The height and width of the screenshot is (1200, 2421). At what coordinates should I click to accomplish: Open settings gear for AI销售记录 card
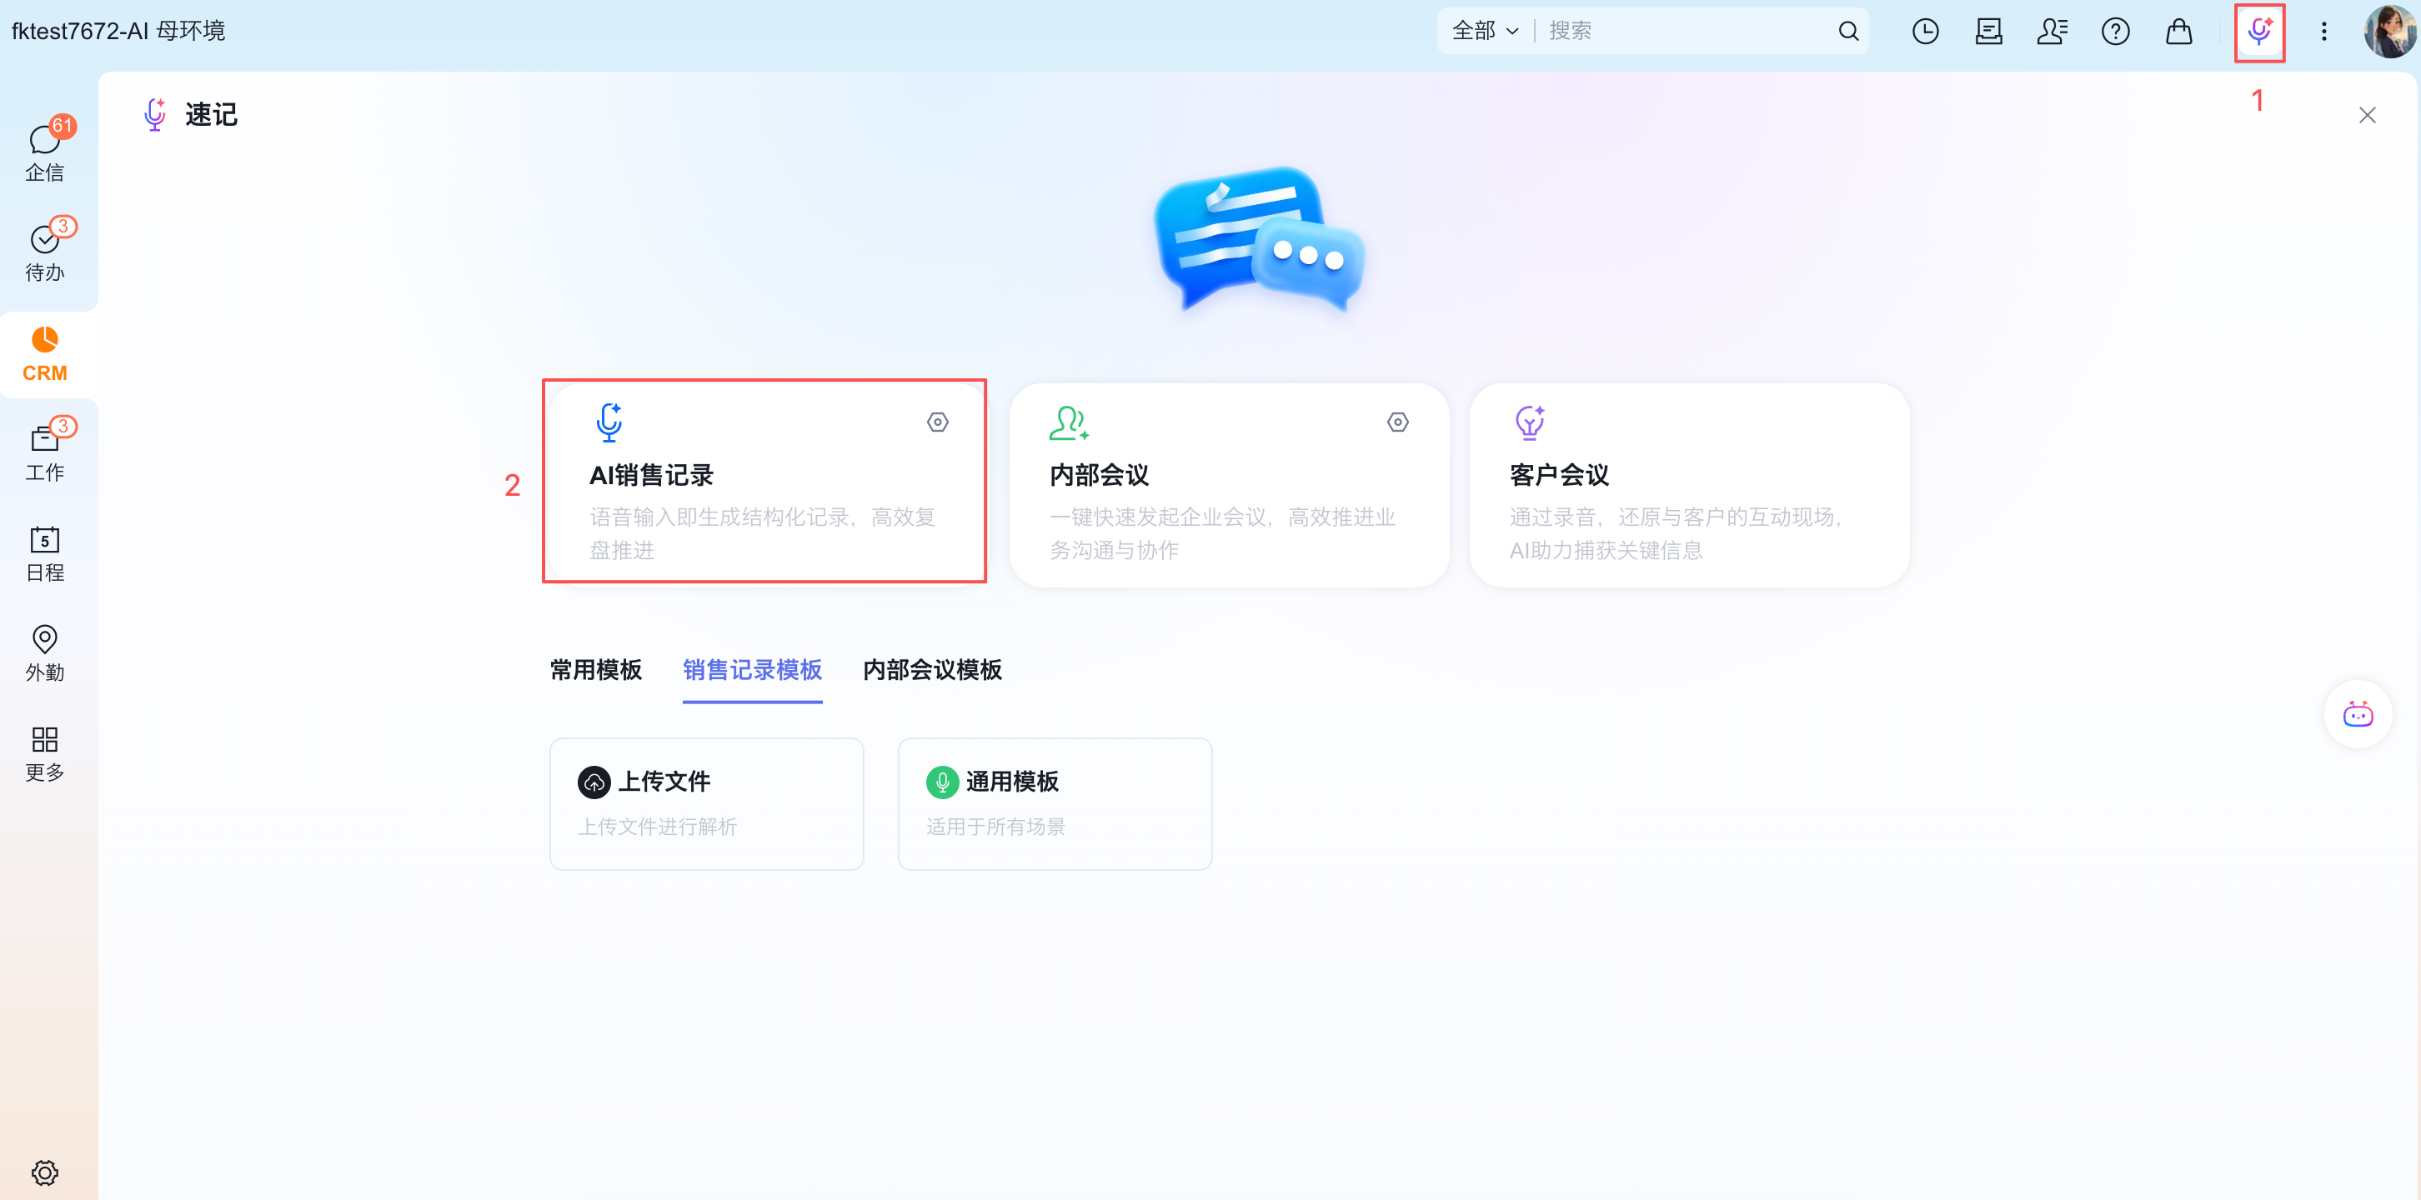[x=937, y=422]
